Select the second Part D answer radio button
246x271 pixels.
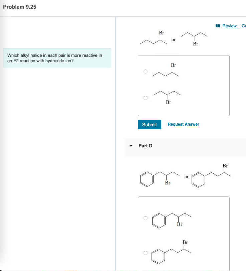(146, 253)
